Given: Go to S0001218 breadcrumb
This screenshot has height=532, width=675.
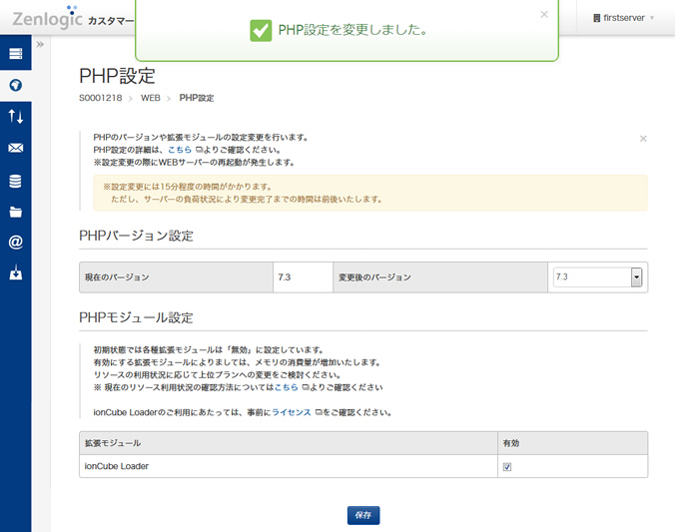Looking at the screenshot, I should pos(101,98).
